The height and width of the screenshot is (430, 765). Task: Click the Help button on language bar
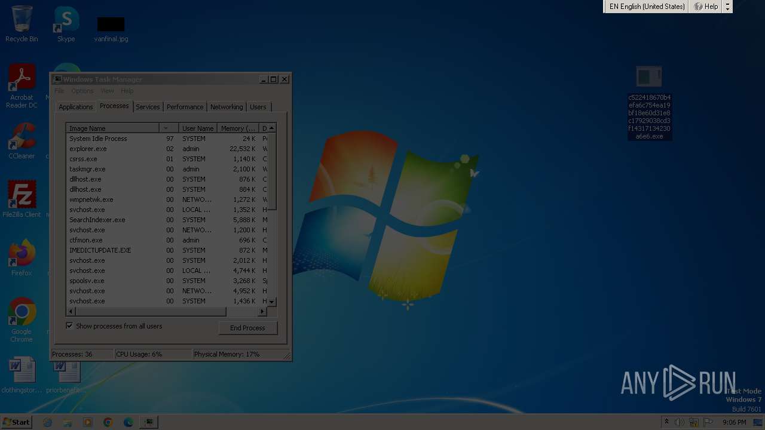coord(706,7)
